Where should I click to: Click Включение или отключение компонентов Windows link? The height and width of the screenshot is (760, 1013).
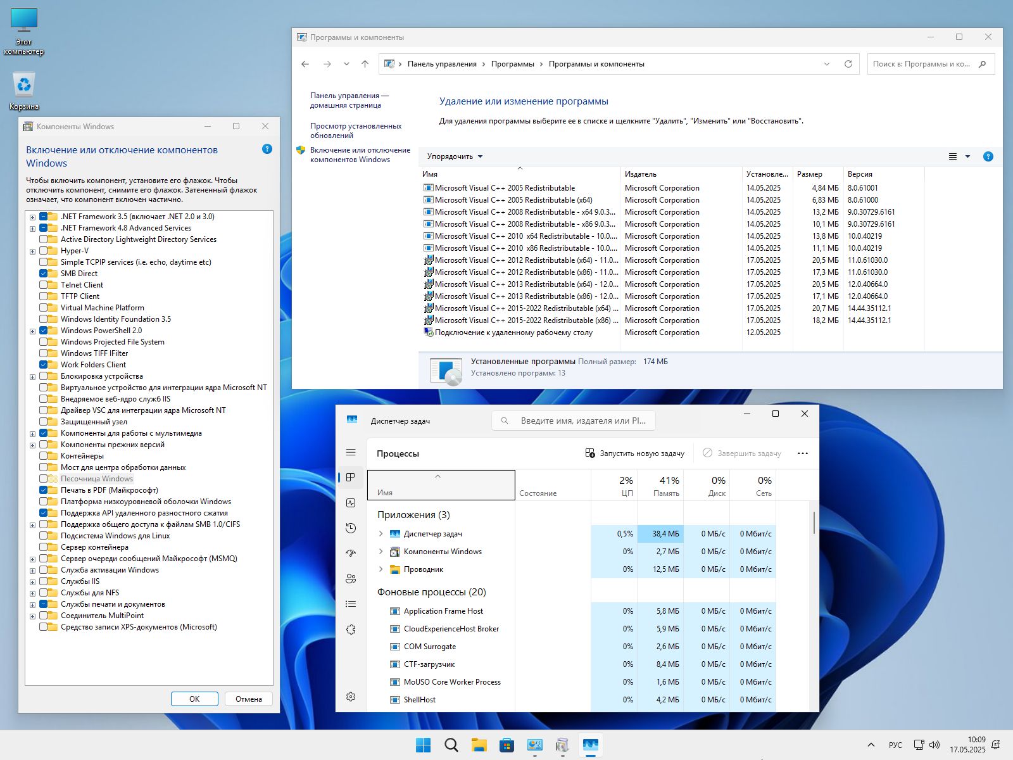360,155
